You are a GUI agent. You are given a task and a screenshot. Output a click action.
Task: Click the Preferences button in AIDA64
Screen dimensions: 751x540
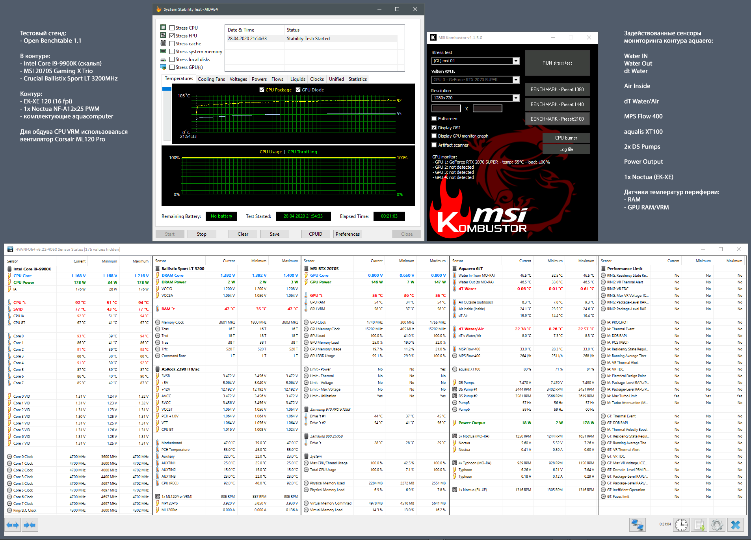348,234
